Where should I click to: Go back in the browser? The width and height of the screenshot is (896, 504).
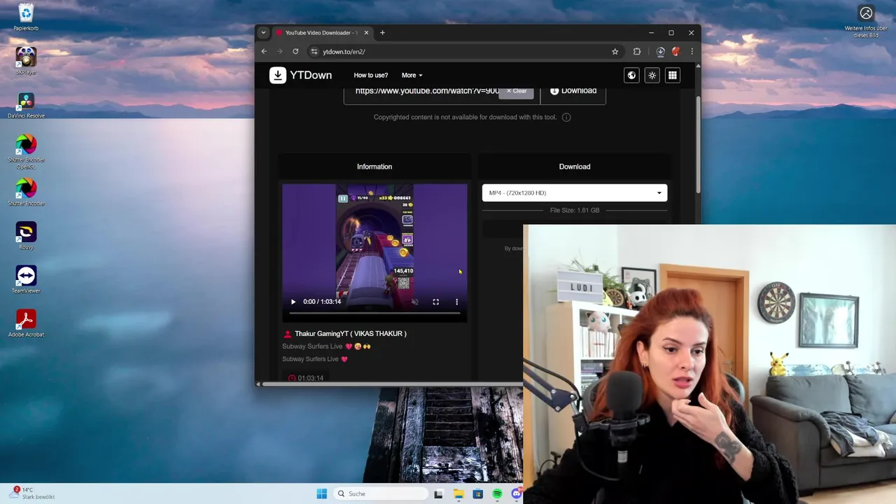(264, 51)
